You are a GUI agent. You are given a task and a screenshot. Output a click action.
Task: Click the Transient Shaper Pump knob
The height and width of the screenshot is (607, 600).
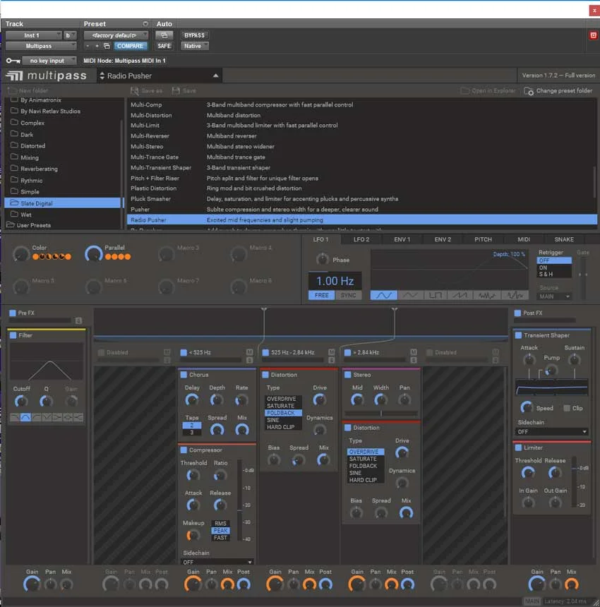pyautogui.click(x=551, y=371)
